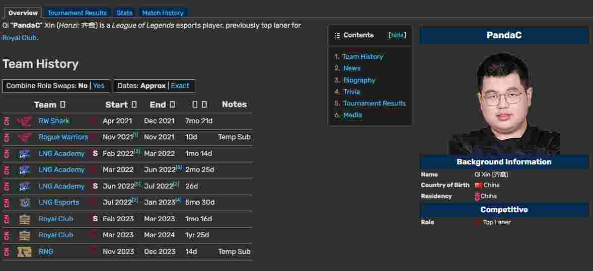This screenshot has width=593, height=271.
Task: Jump to Biography in the Contents
Action: click(x=359, y=80)
